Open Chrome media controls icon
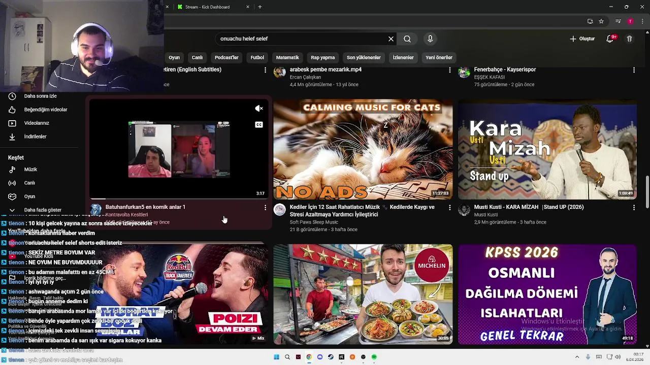Image resolution: width=650 pixels, height=365 pixels. tap(618, 21)
